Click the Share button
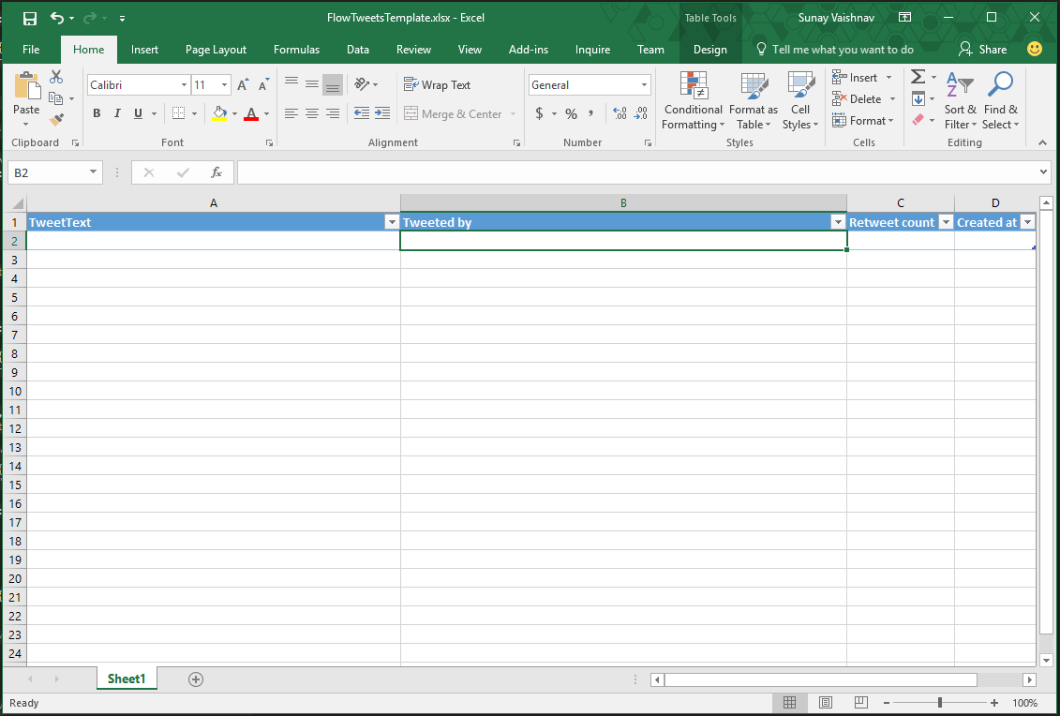Viewport: 1060px width, 716px height. 982,50
